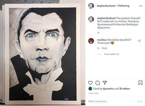
Task: Click stephenburksart avatar beside the caption
Action: click(91, 19)
